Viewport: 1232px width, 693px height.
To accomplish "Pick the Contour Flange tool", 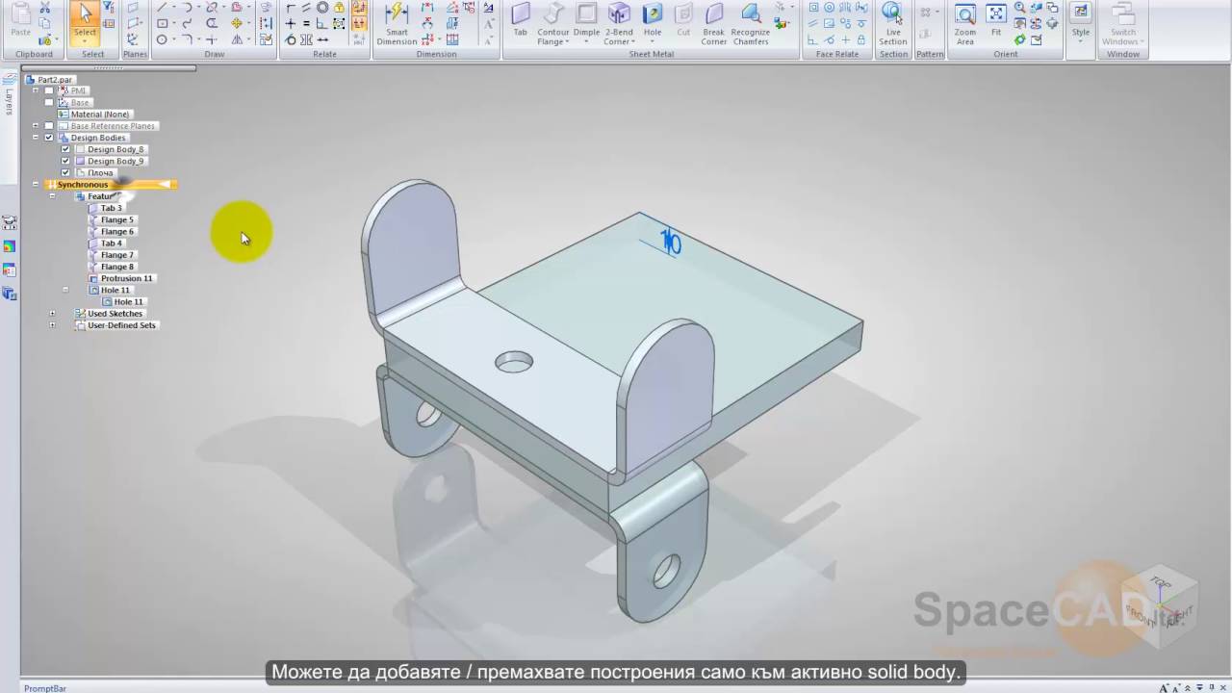I will (553, 25).
